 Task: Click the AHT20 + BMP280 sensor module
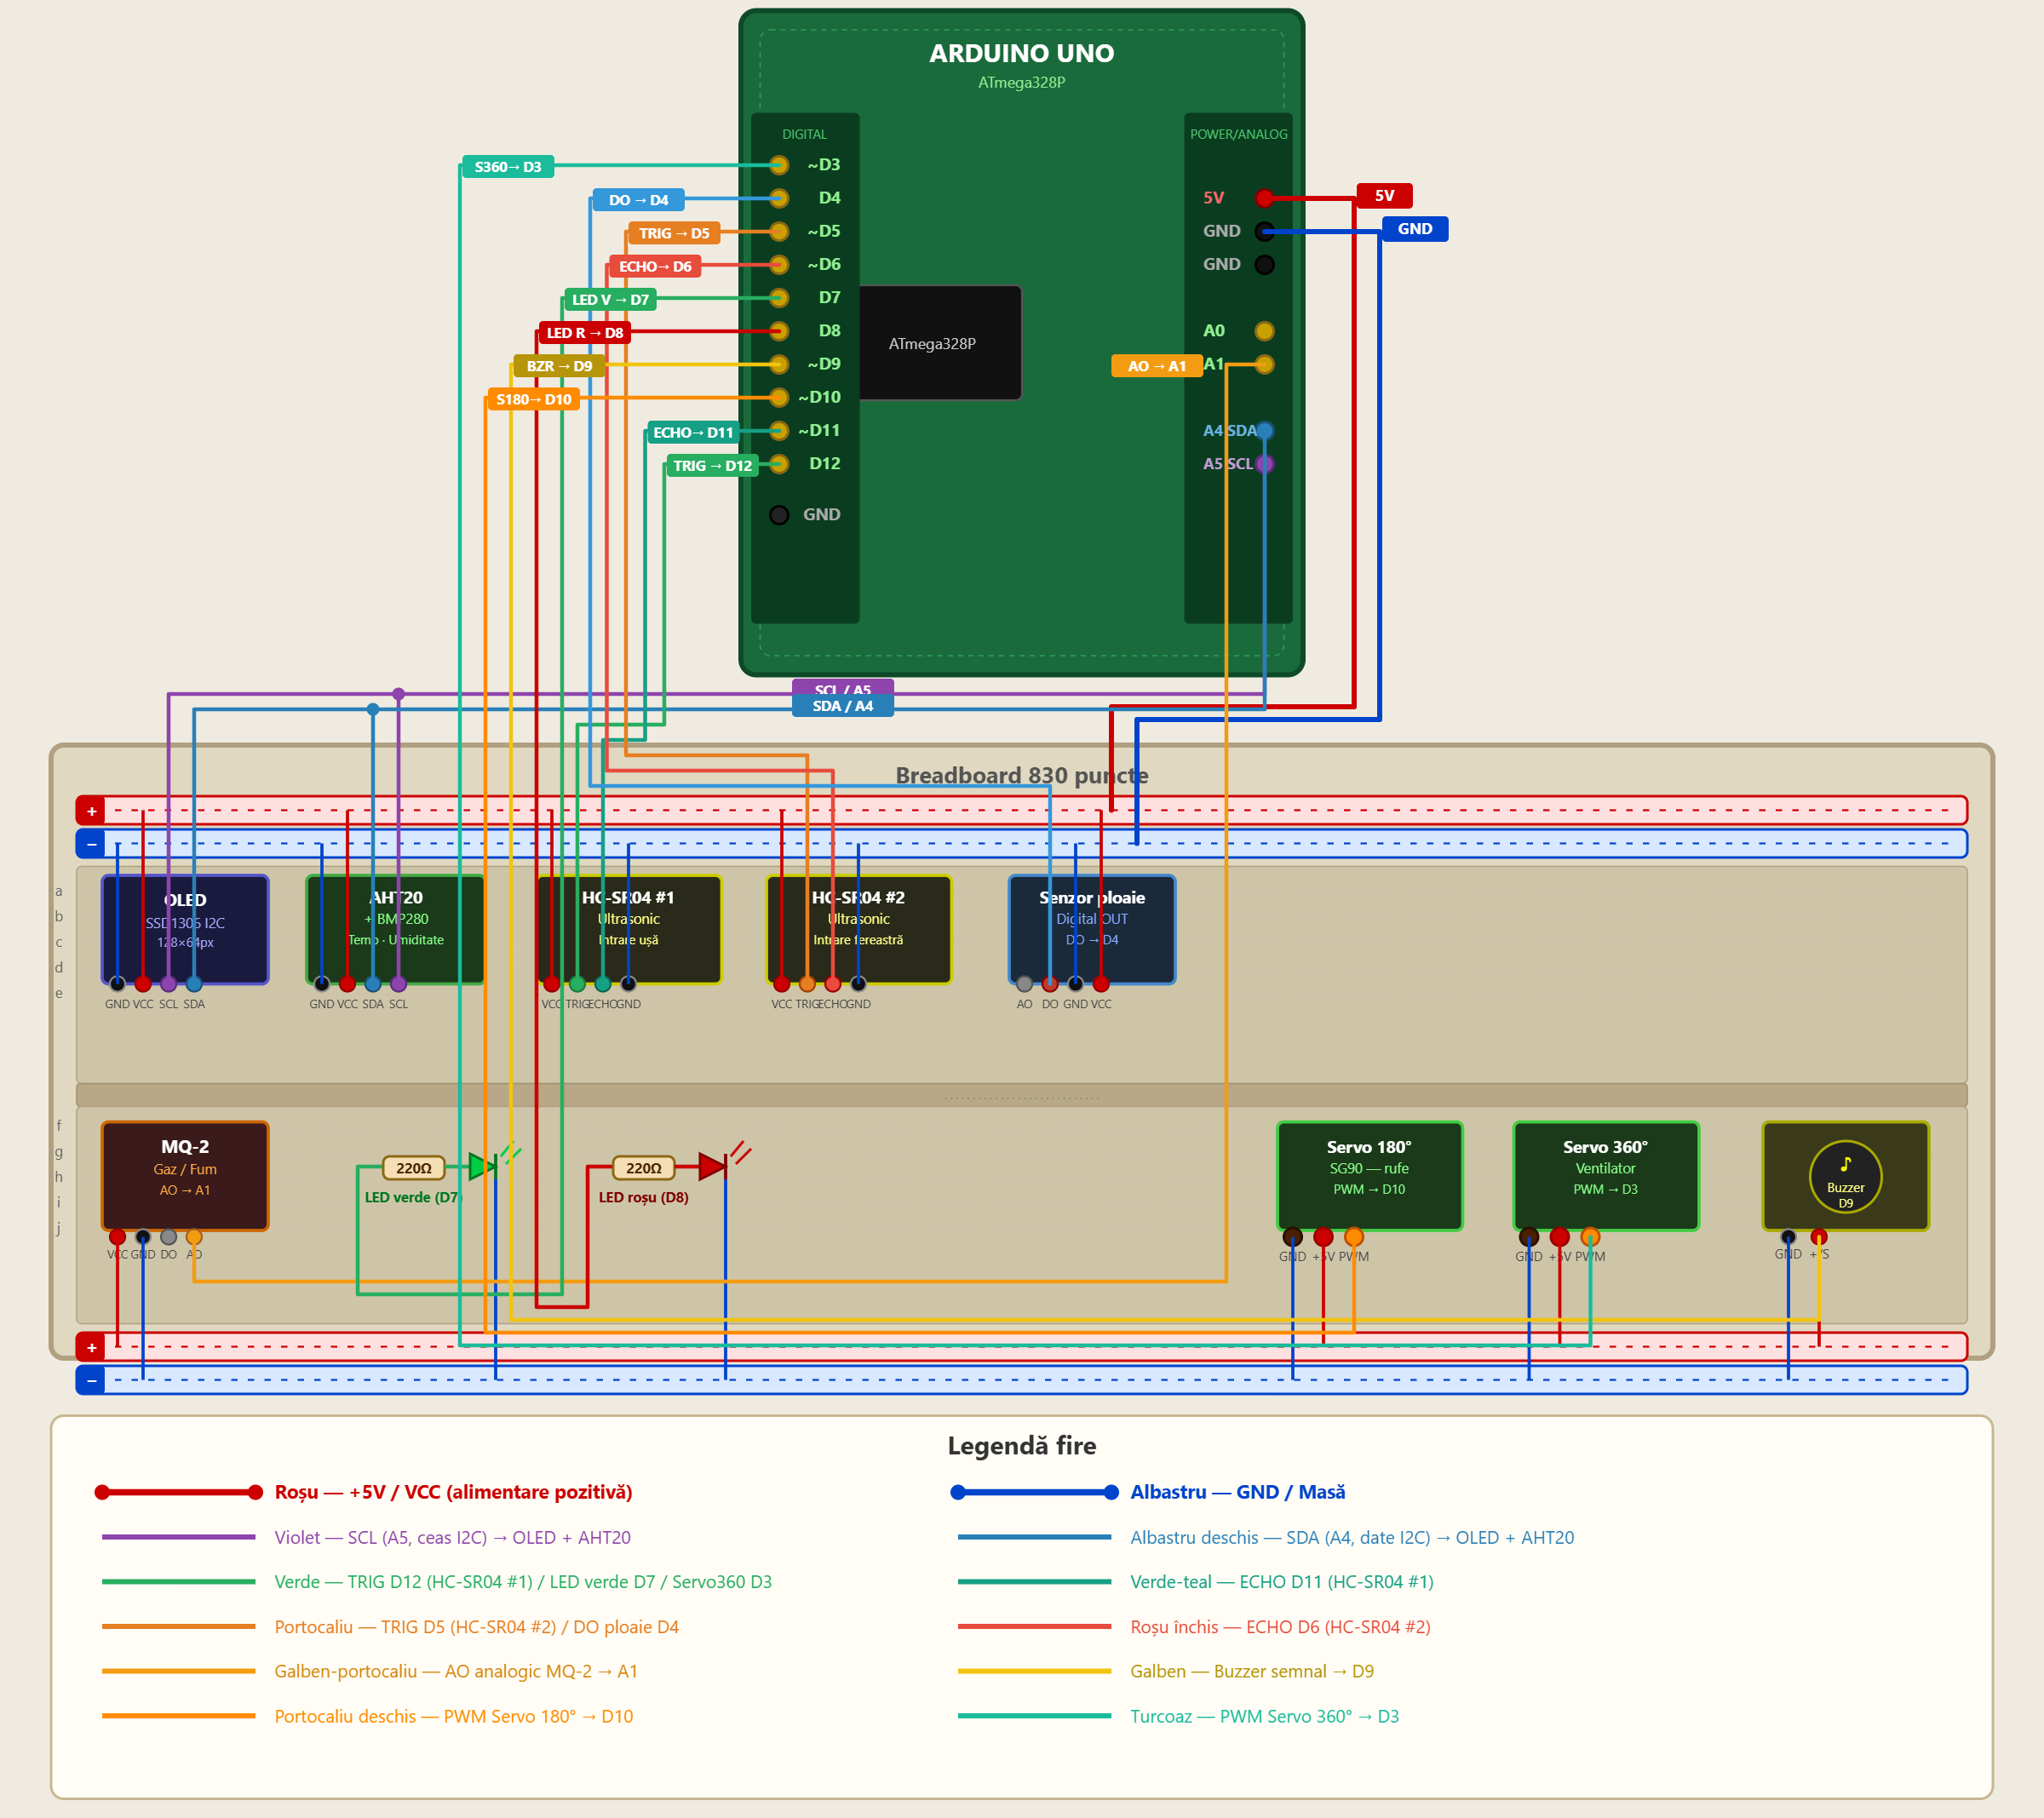[x=396, y=929]
